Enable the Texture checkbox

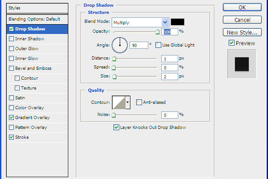click(x=17, y=88)
